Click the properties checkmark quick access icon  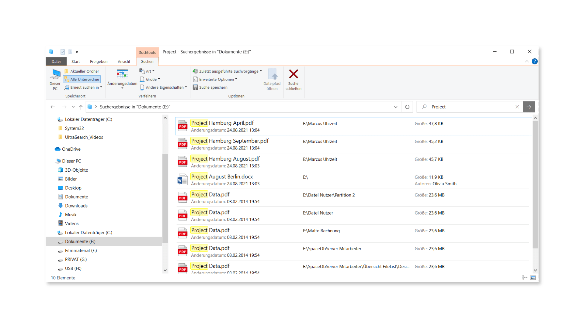(63, 52)
